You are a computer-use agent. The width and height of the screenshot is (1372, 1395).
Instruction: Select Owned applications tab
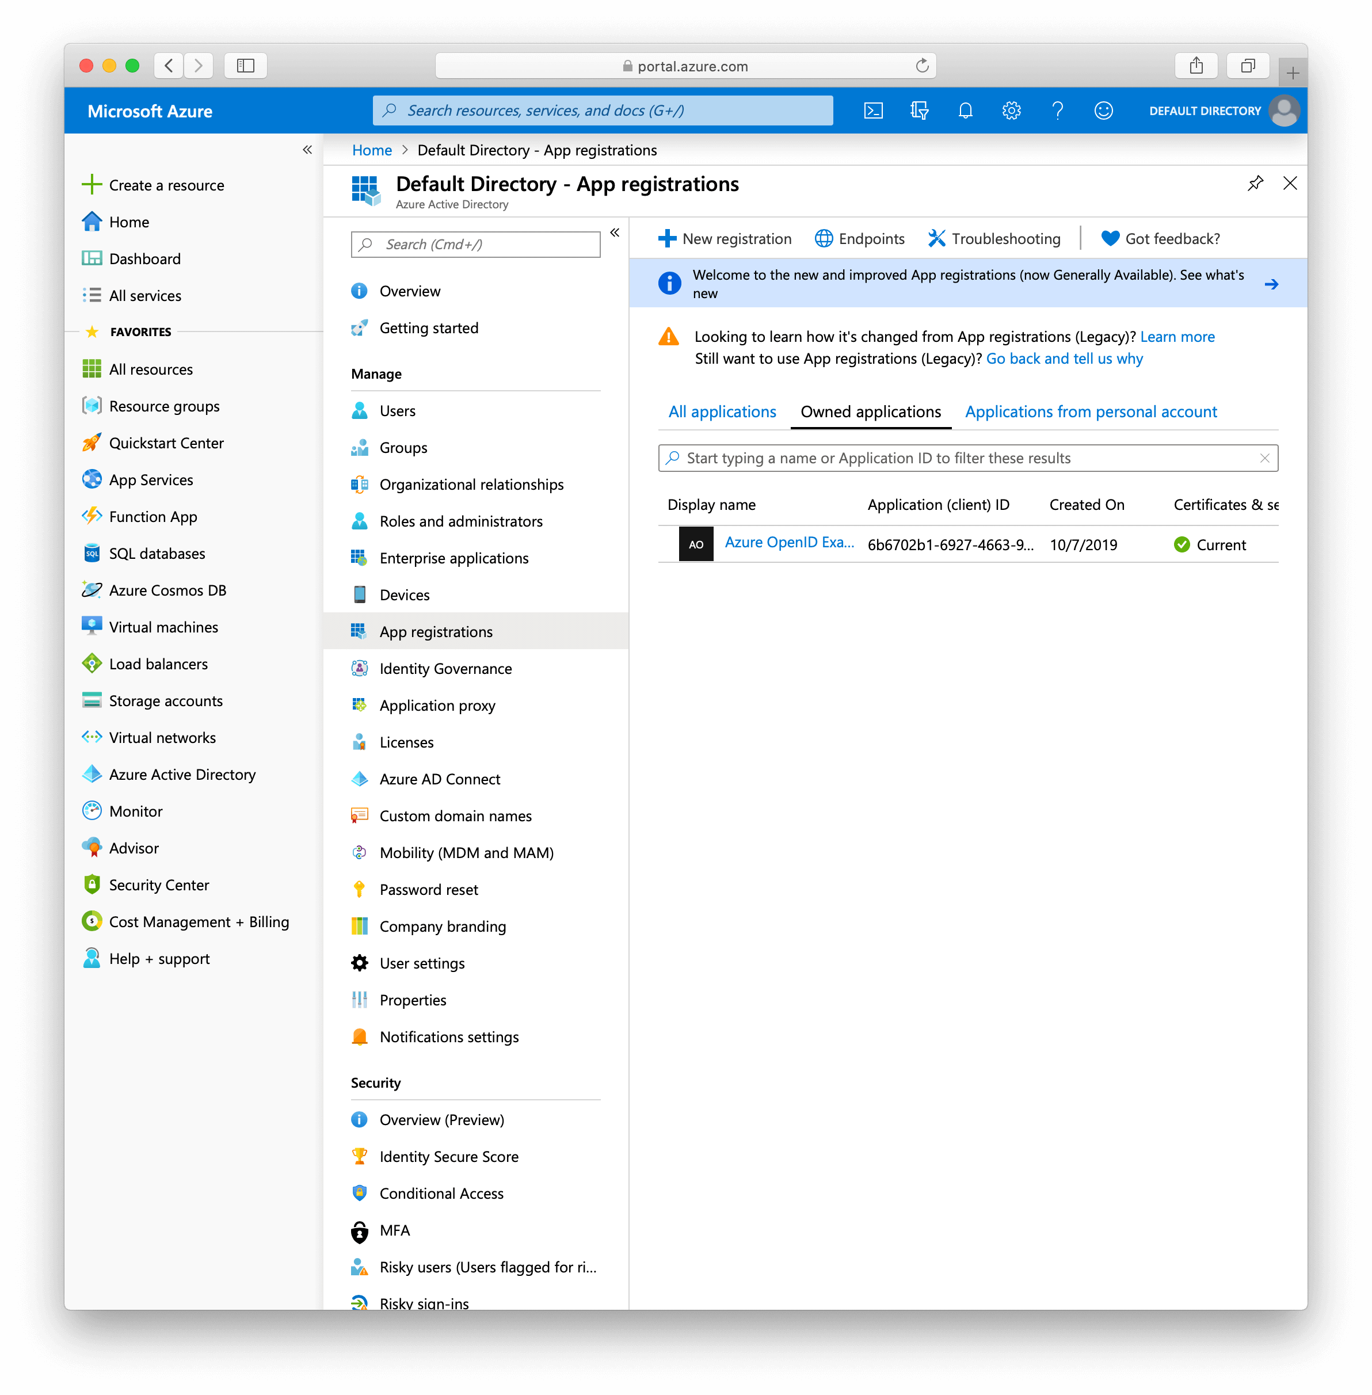click(871, 411)
